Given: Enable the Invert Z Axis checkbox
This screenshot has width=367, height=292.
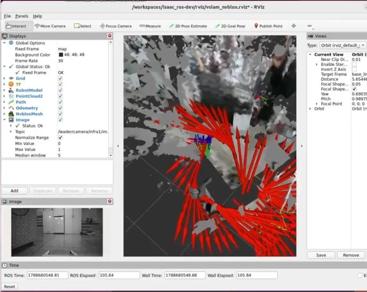Looking at the screenshot, I should tap(354, 69).
